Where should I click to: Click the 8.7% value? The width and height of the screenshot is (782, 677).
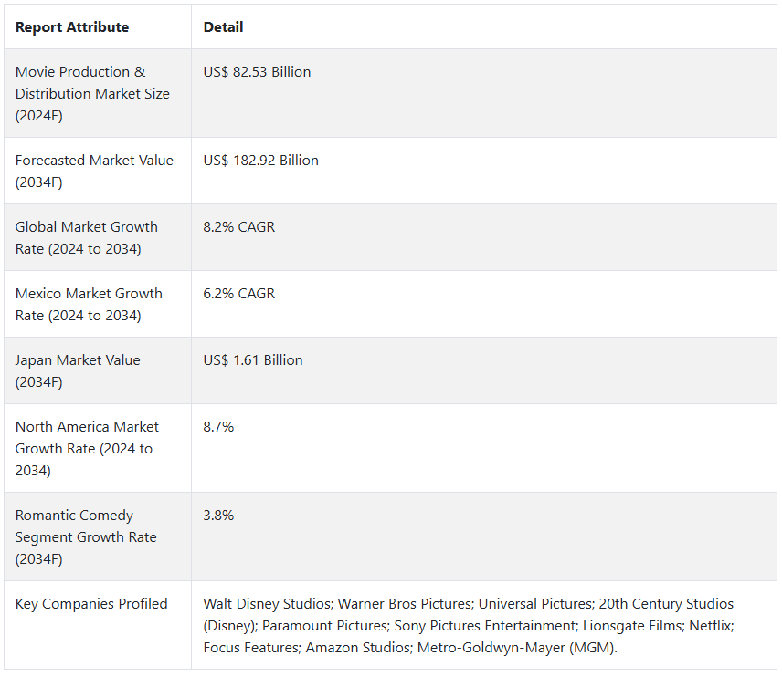pos(218,427)
